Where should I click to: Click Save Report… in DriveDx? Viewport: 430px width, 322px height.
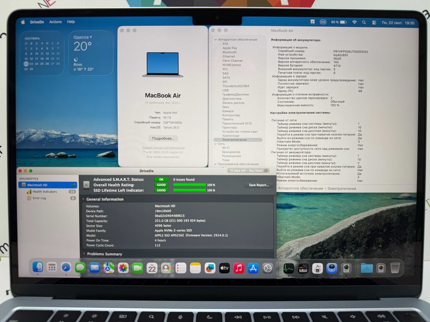click(x=259, y=185)
